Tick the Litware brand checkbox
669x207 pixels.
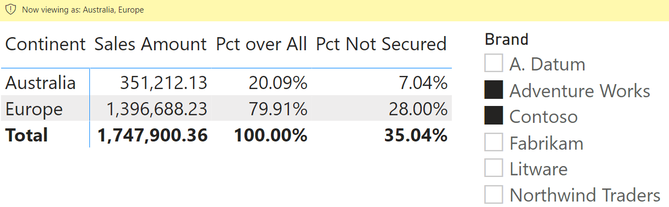(494, 169)
